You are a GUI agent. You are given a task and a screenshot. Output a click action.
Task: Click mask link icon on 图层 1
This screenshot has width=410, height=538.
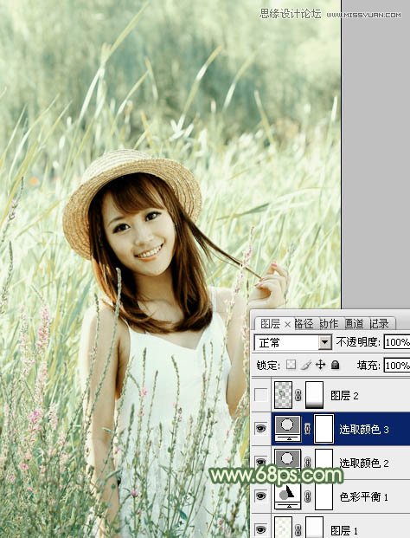click(x=298, y=529)
